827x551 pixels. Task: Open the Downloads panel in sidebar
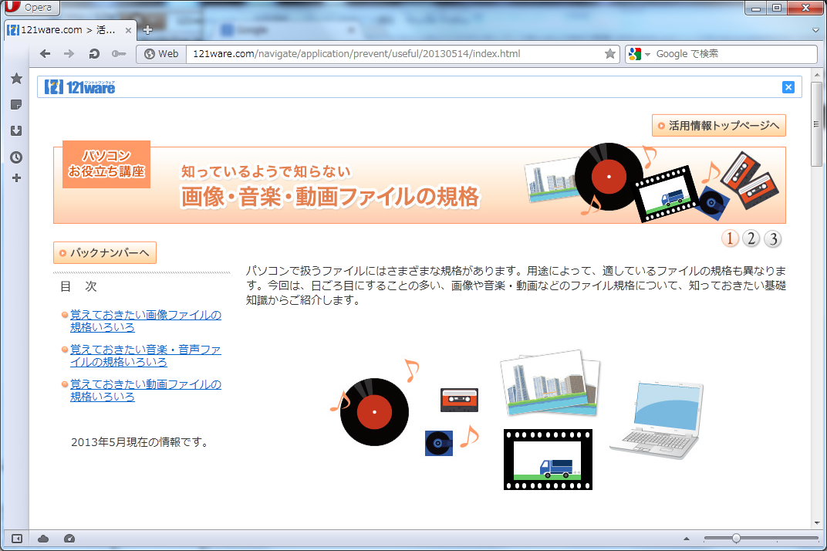pos(16,131)
